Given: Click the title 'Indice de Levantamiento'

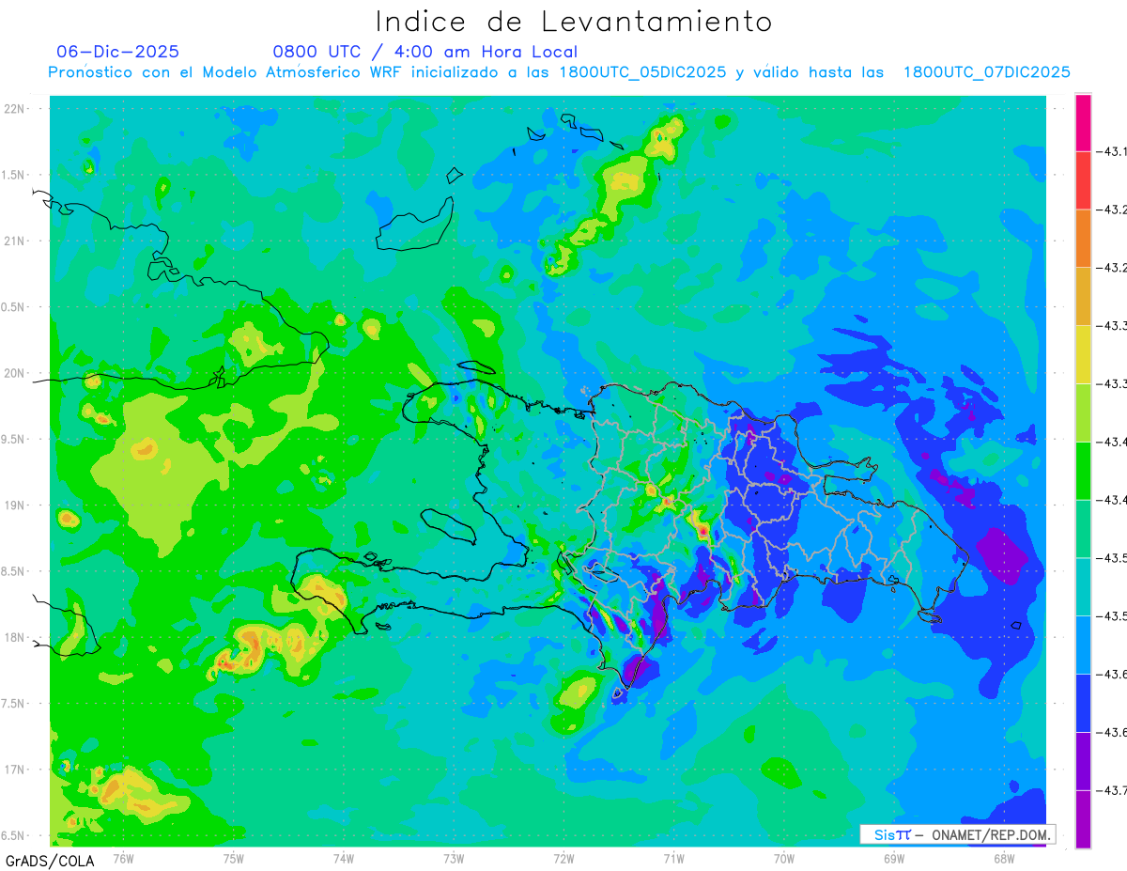Looking at the screenshot, I should click(x=574, y=21).
